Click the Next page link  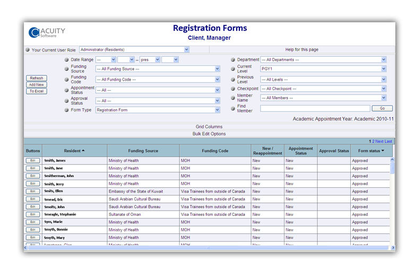click(379, 142)
